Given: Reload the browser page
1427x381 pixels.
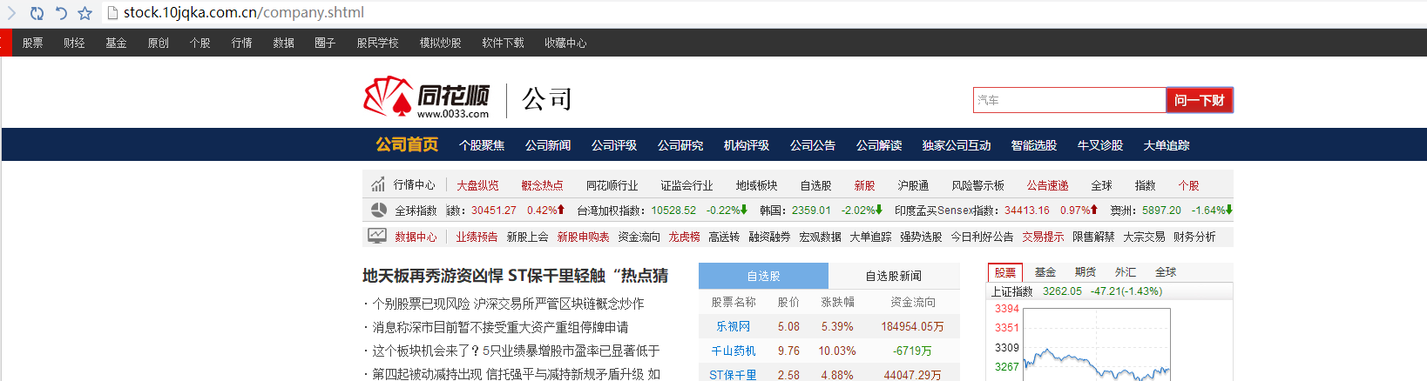Looking at the screenshot, I should point(37,13).
